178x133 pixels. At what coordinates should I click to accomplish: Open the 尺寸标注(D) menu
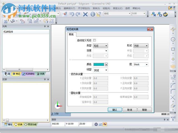[84, 8]
